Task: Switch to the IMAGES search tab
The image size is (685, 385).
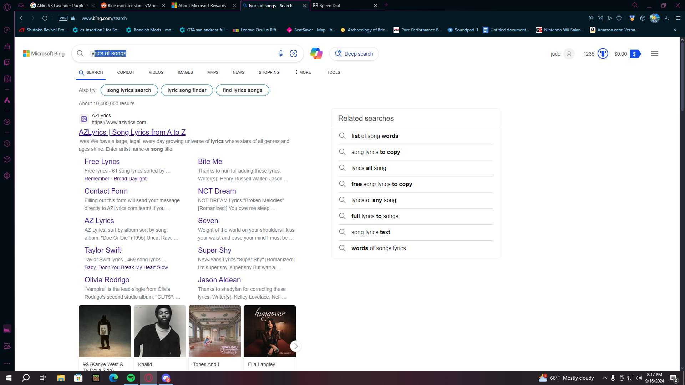Action: 185,72
